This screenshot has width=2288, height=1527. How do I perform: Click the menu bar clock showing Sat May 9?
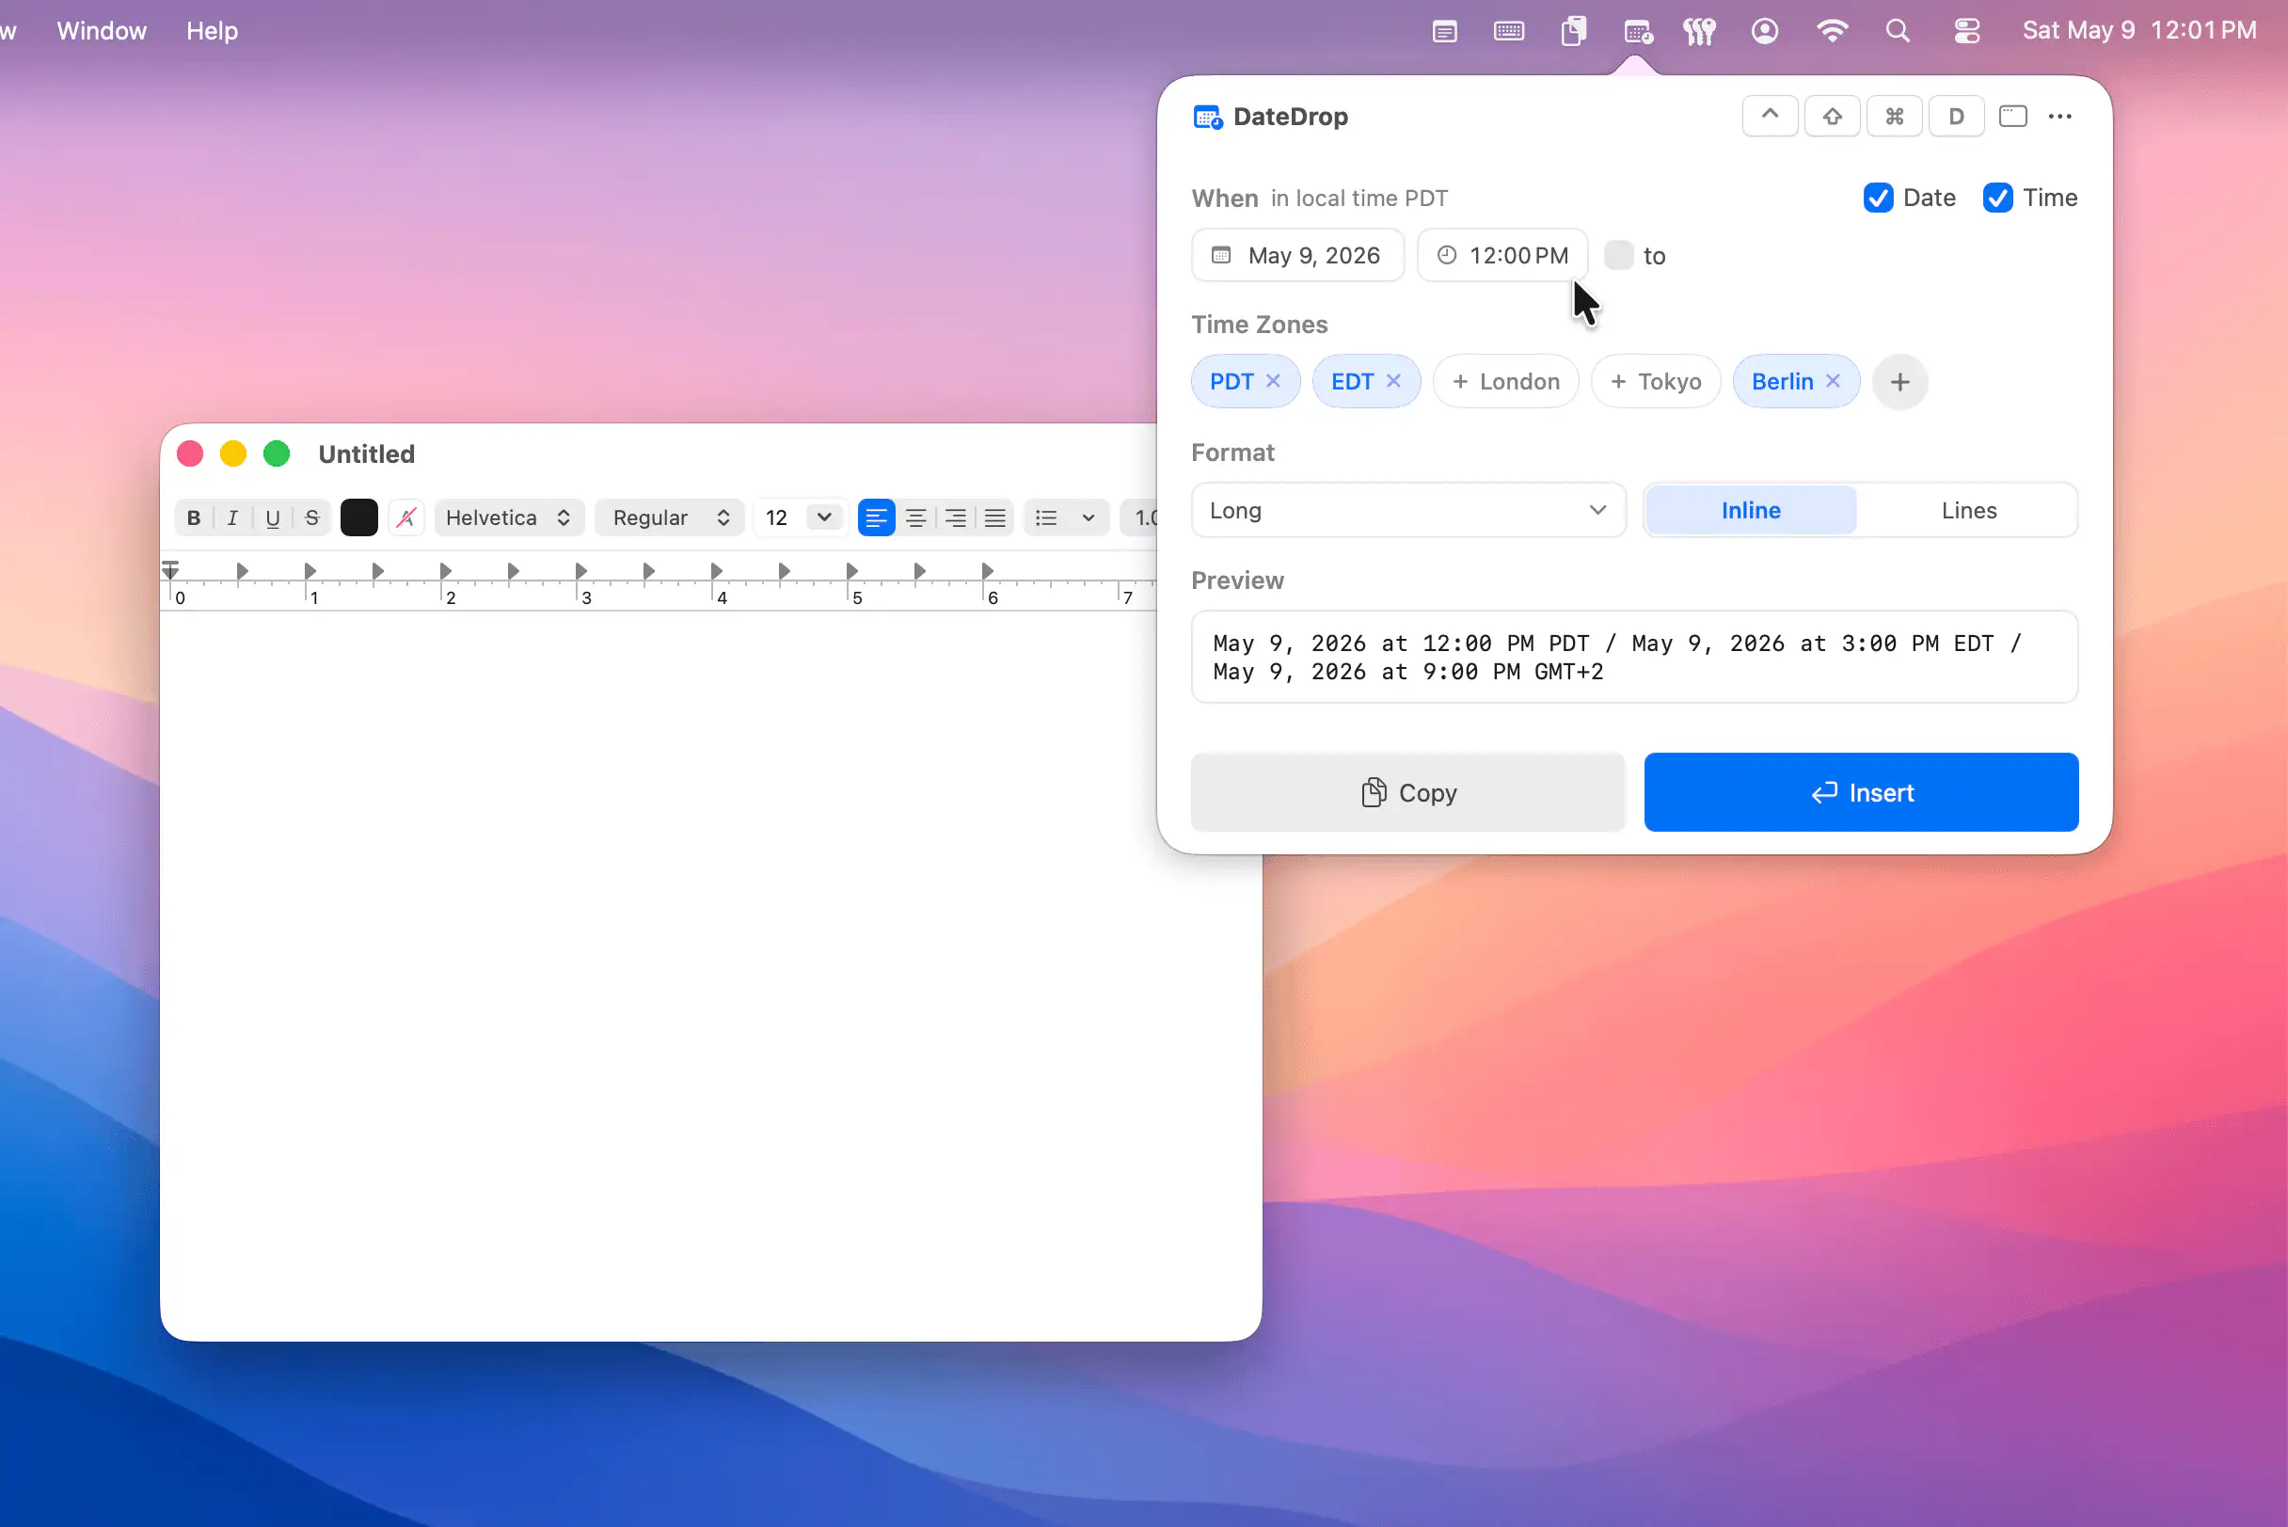(x=2139, y=30)
